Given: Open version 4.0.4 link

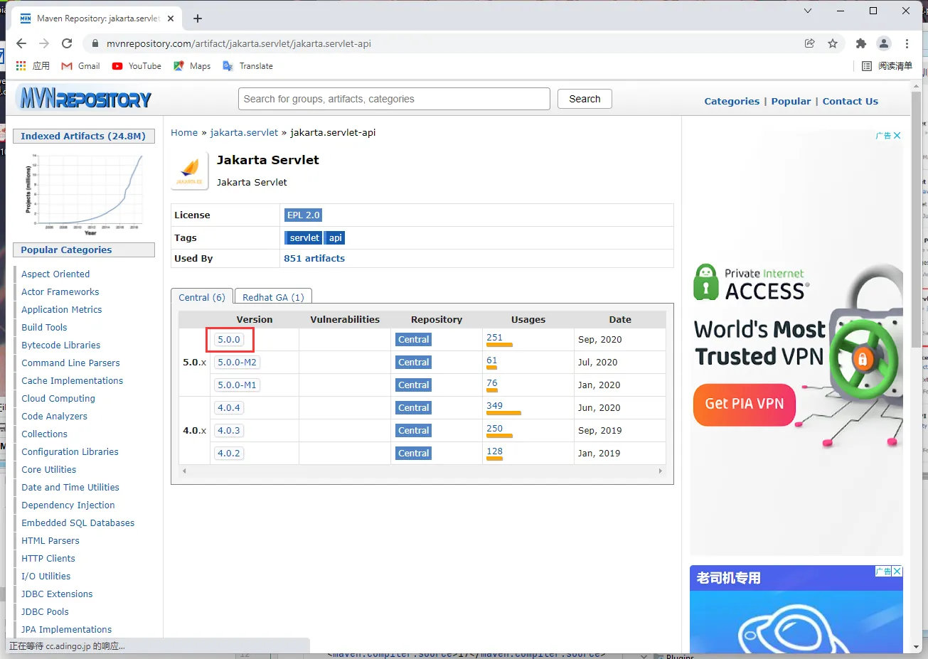Looking at the screenshot, I should click(x=229, y=407).
